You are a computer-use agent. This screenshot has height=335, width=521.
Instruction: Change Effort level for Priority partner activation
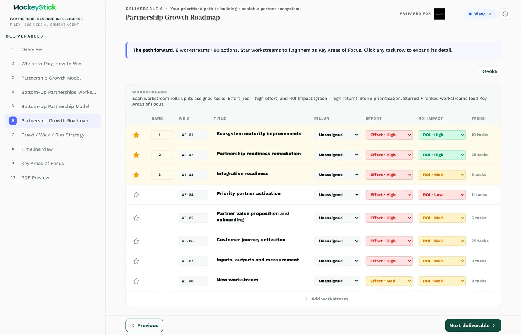click(389, 195)
